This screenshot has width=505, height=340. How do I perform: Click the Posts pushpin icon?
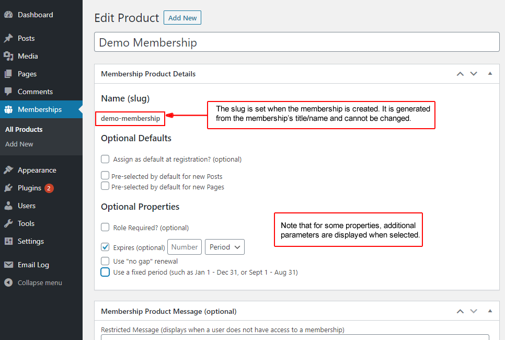click(x=8, y=38)
